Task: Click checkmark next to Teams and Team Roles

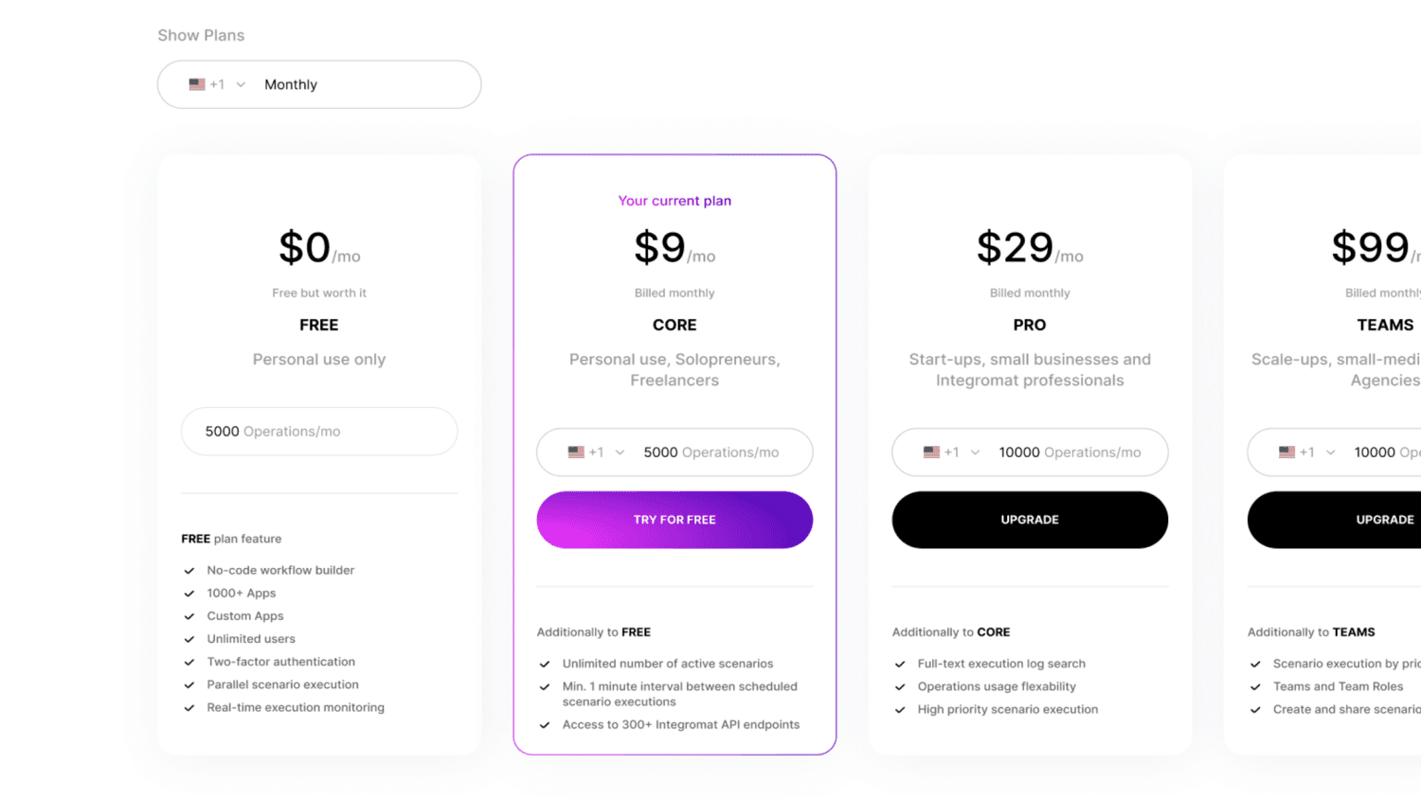Action: [1255, 687]
